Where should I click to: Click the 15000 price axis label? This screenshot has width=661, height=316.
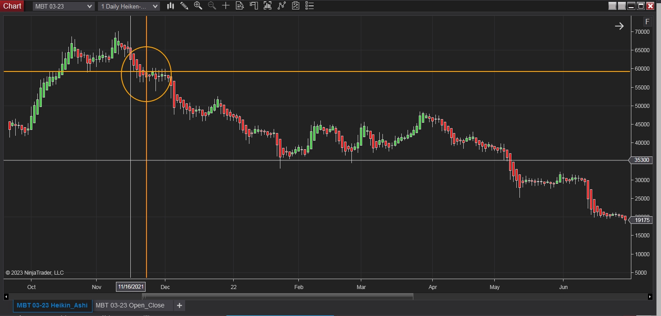[642, 236]
